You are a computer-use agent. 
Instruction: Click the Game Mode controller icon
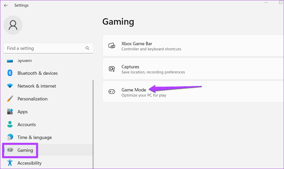tap(112, 92)
